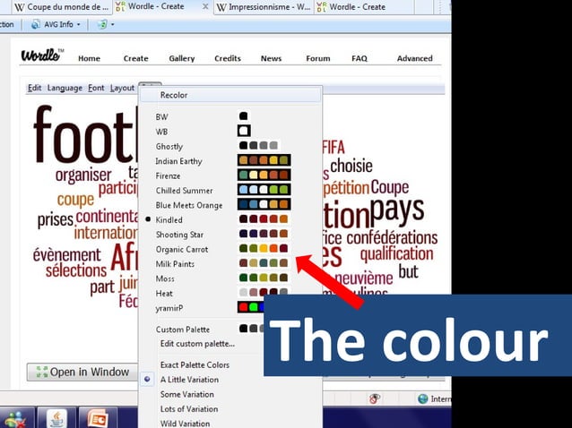Click the Blue Meets Orange swatches

point(264,204)
